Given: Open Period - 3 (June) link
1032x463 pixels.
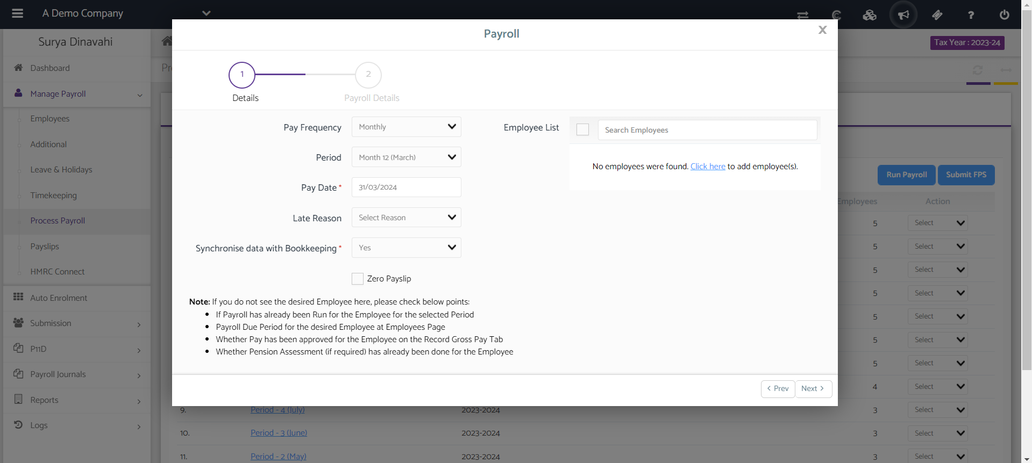Looking at the screenshot, I should tap(279, 433).
